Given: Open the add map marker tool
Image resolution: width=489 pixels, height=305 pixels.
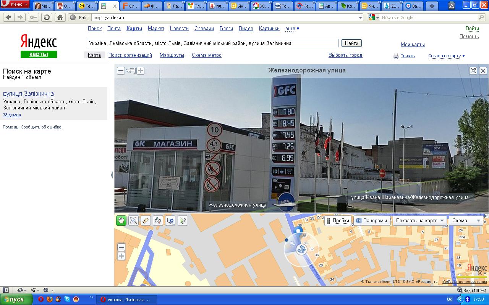Looking at the screenshot, I should (170, 220).
